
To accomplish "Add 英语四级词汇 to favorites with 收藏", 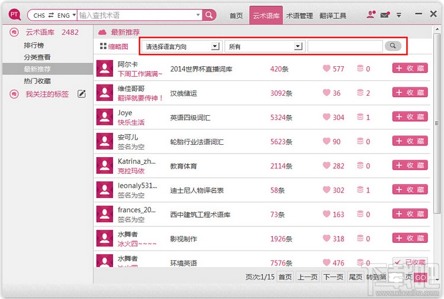I will (x=410, y=117).
